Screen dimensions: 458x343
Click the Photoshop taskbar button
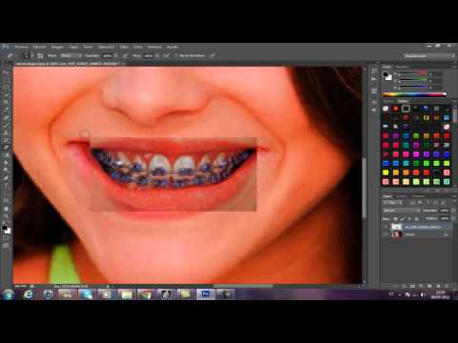(205, 294)
